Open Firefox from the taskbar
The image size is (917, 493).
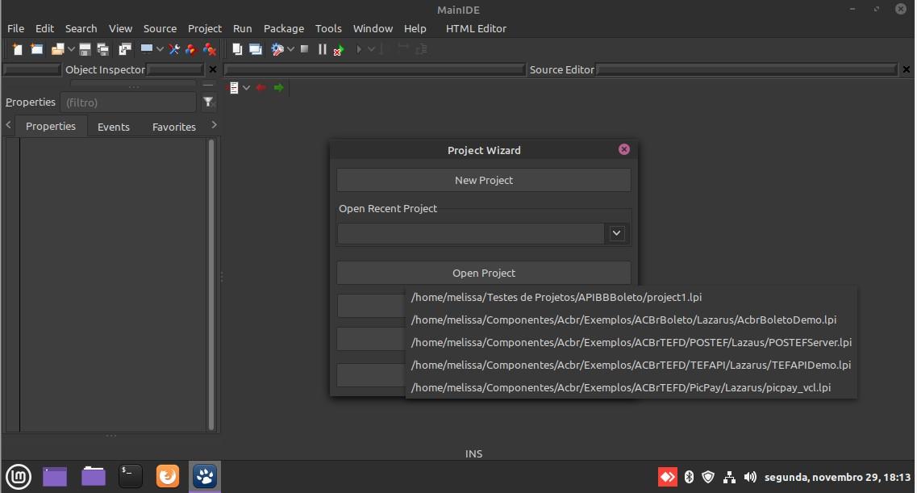(168, 477)
